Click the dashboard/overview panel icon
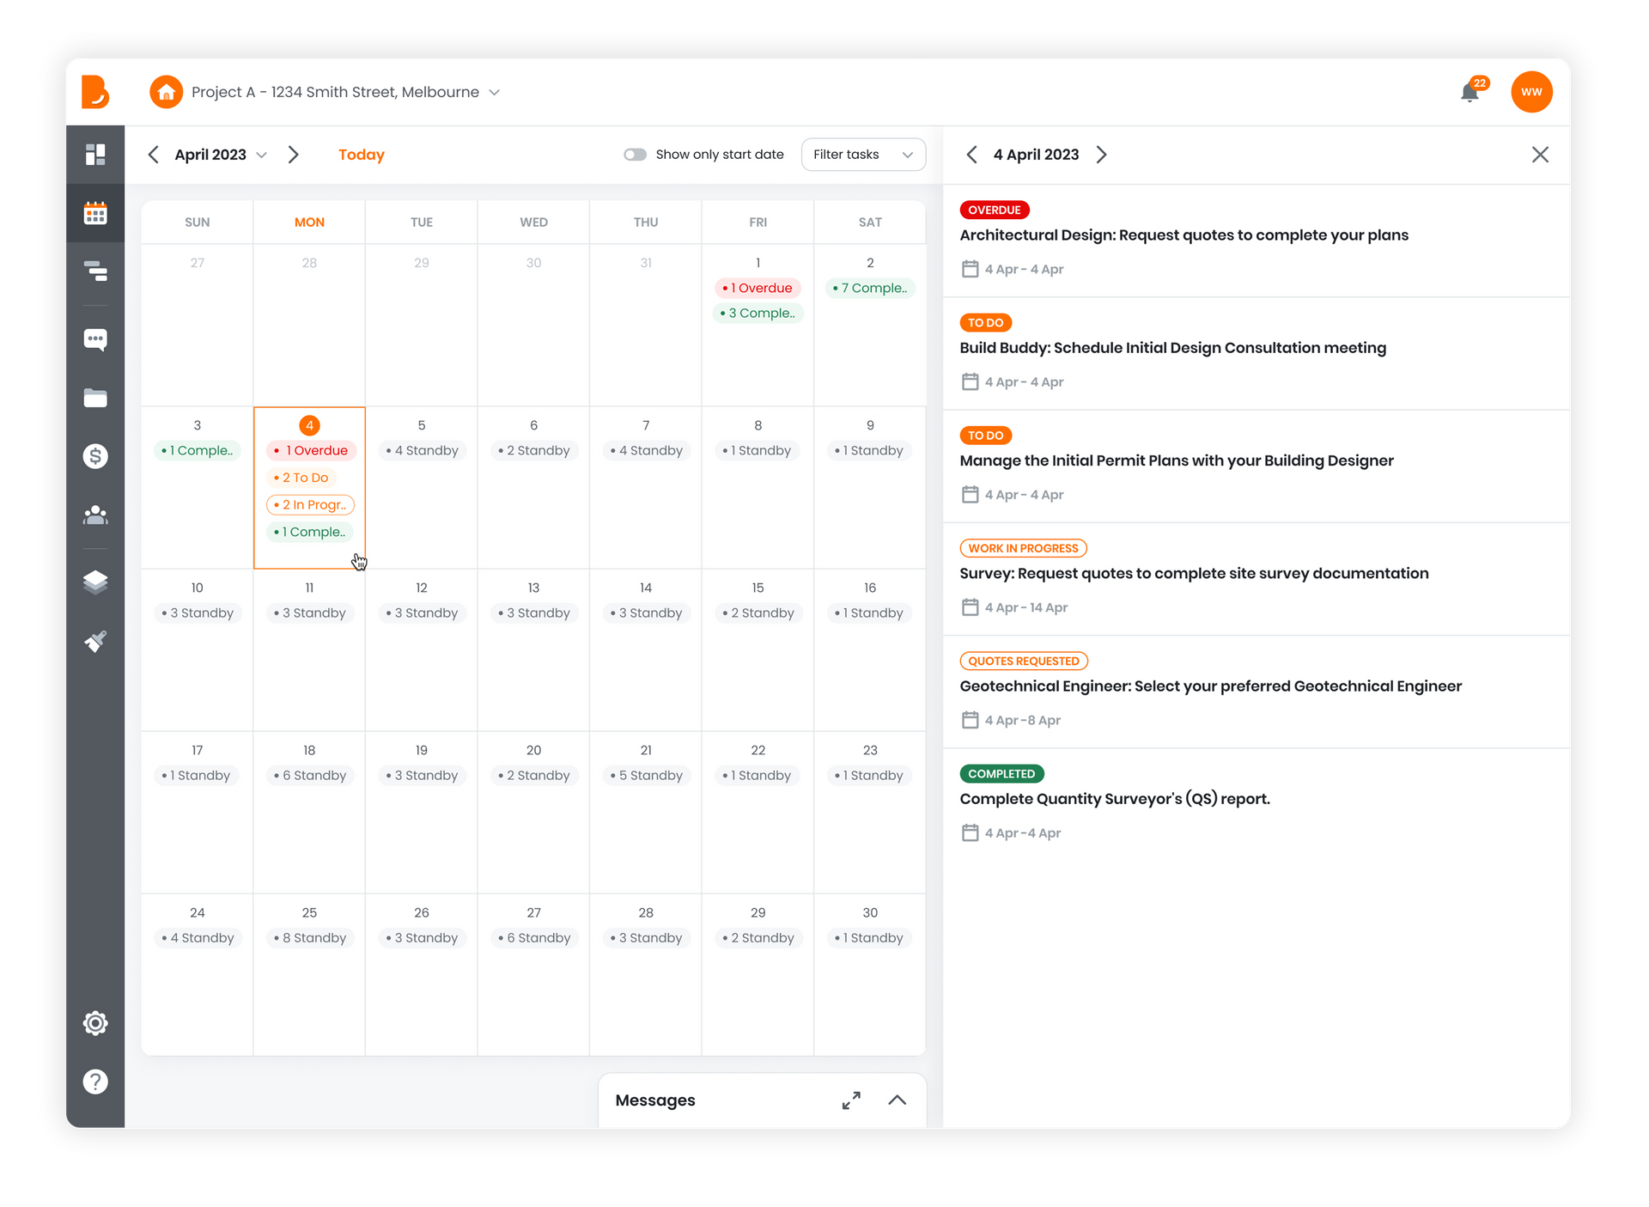Screen dimensions: 1649x1207 [97, 152]
